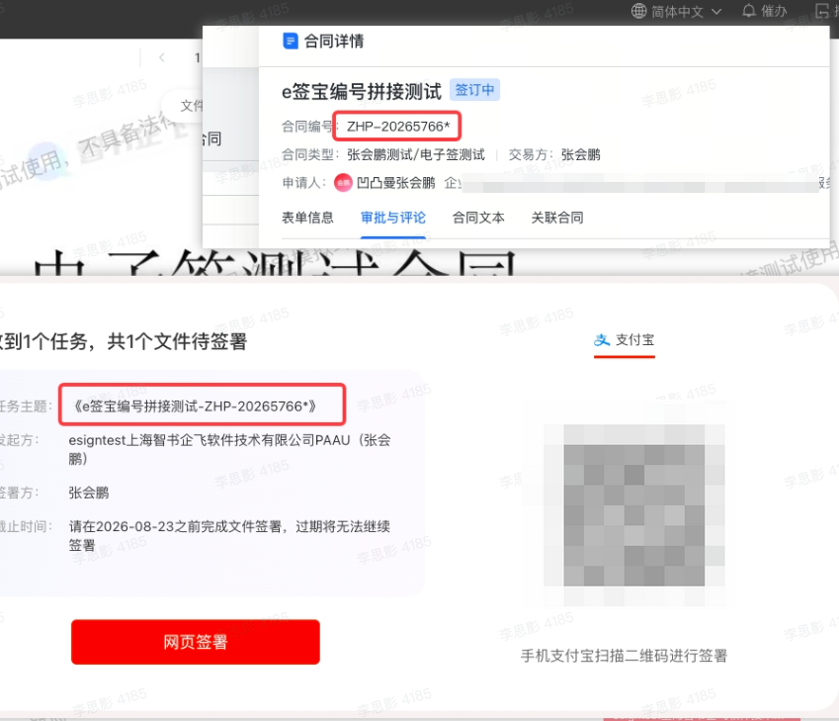The image size is (839, 721).
Task: Click the 催办 label in top bar
Action: pyautogui.click(x=774, y=11)
